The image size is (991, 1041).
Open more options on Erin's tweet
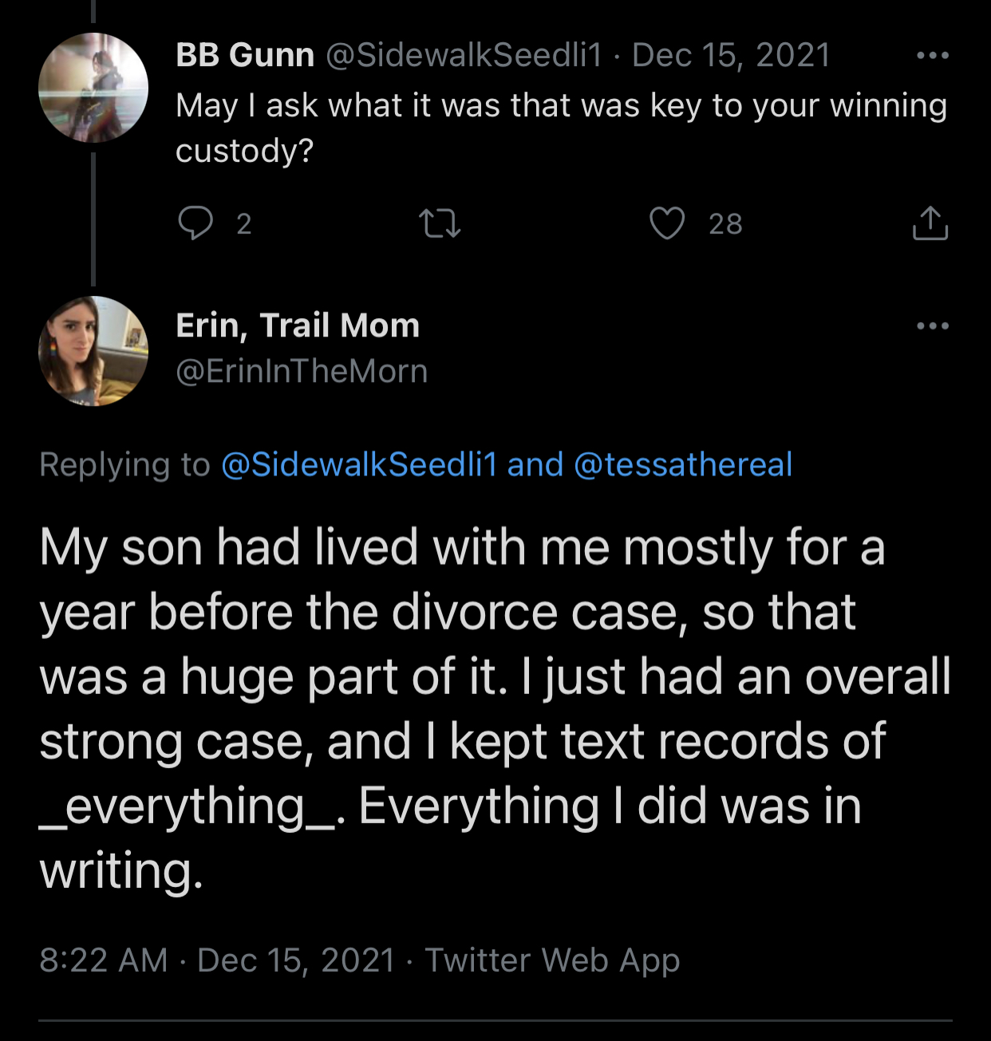point(932,325)
